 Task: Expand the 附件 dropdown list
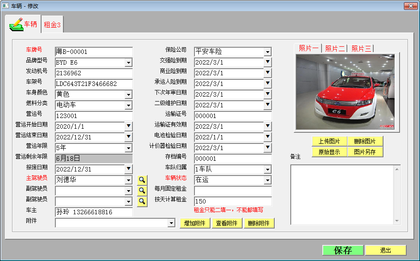click(x=171, y=223)
